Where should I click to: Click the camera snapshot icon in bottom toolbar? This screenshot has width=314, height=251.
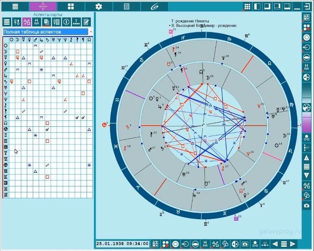pos(245,244)
